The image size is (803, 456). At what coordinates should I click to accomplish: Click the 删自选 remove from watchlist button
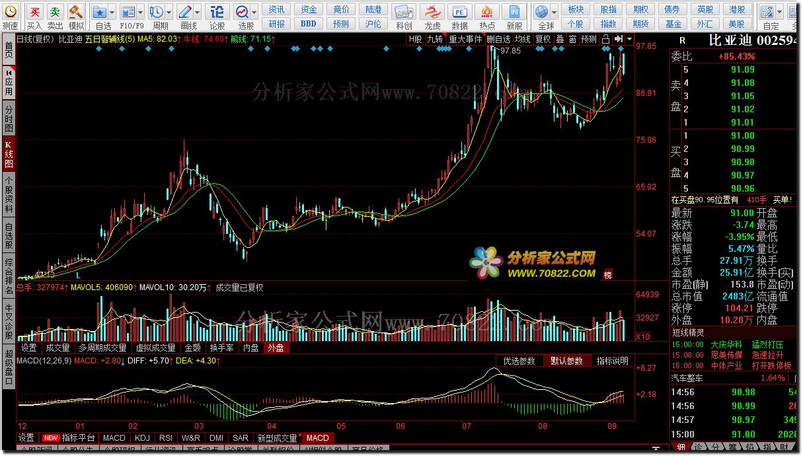[x=499, y=40]
